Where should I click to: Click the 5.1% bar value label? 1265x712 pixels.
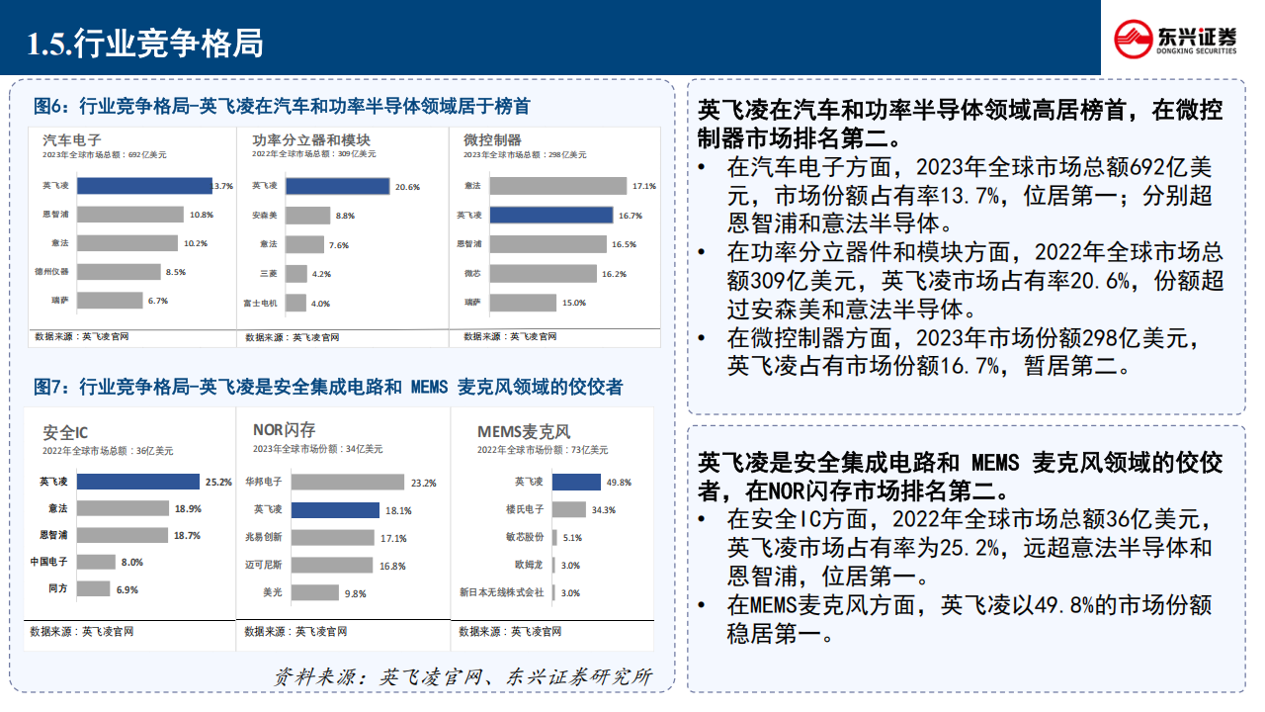tap(572, 538)
